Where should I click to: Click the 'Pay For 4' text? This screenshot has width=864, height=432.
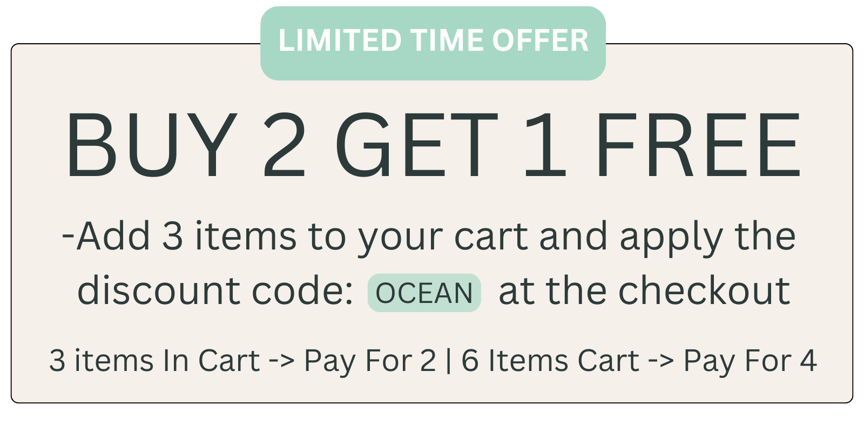coord(750,361)
